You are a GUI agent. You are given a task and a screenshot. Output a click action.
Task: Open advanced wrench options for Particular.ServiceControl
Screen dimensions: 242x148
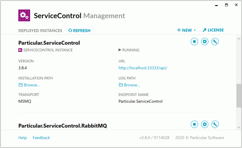[x=215, y=41]
